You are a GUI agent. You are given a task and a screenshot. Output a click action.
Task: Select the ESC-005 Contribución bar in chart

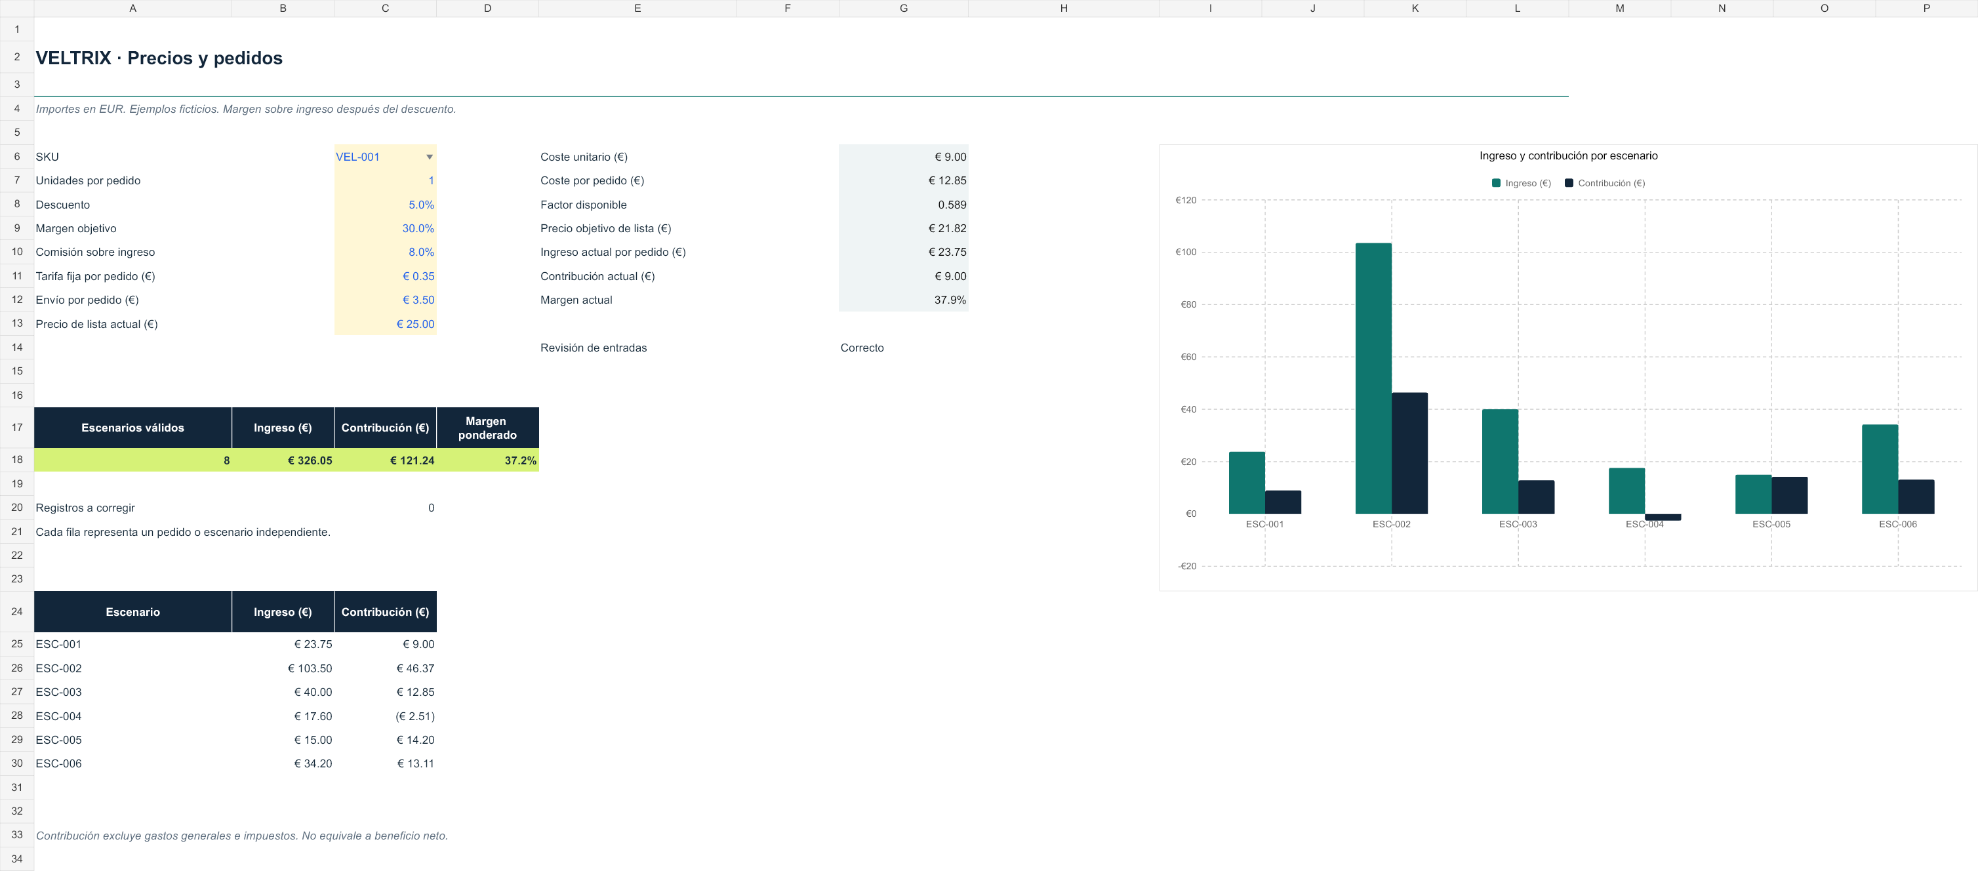[x=1790, y=495]
